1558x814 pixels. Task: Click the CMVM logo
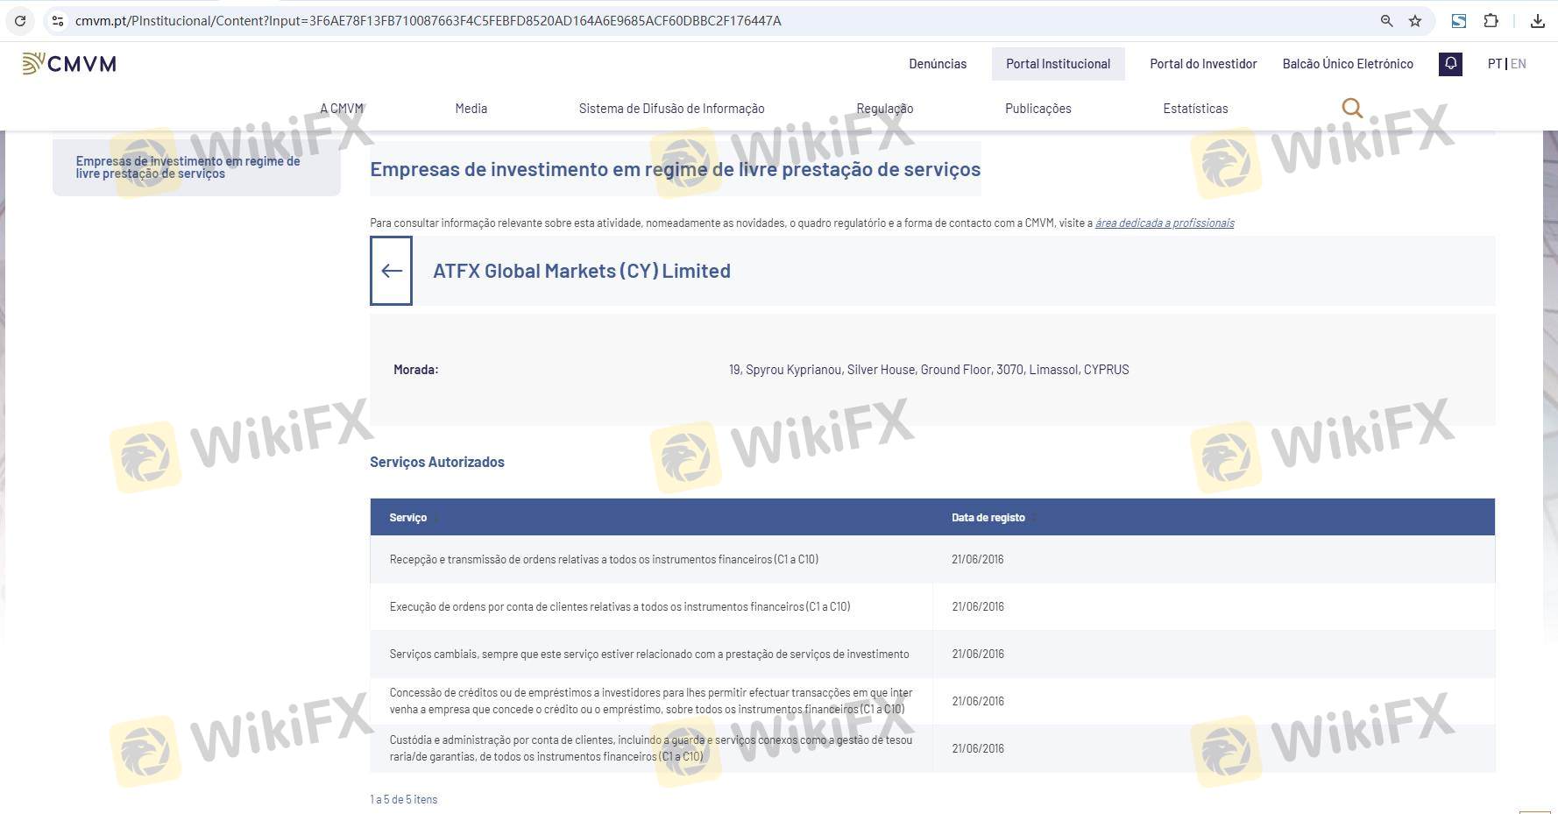pos(69,64)
